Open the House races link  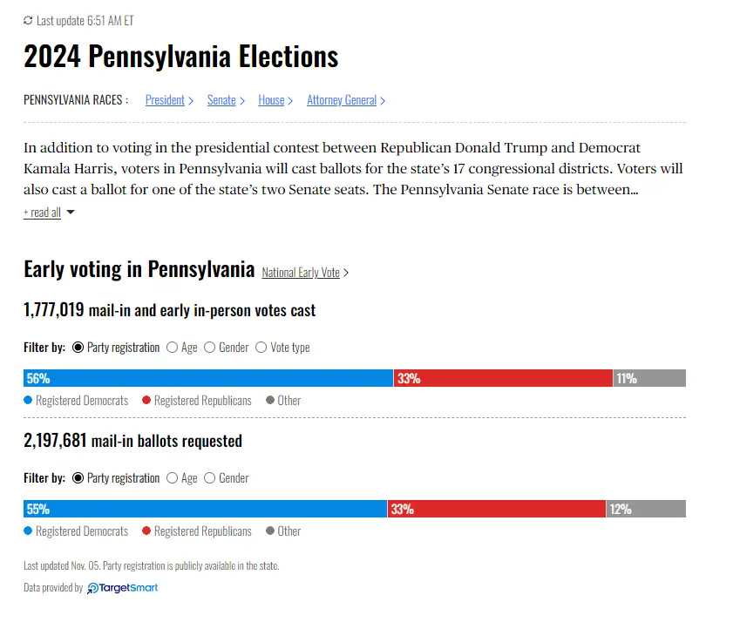click(271, 100)
